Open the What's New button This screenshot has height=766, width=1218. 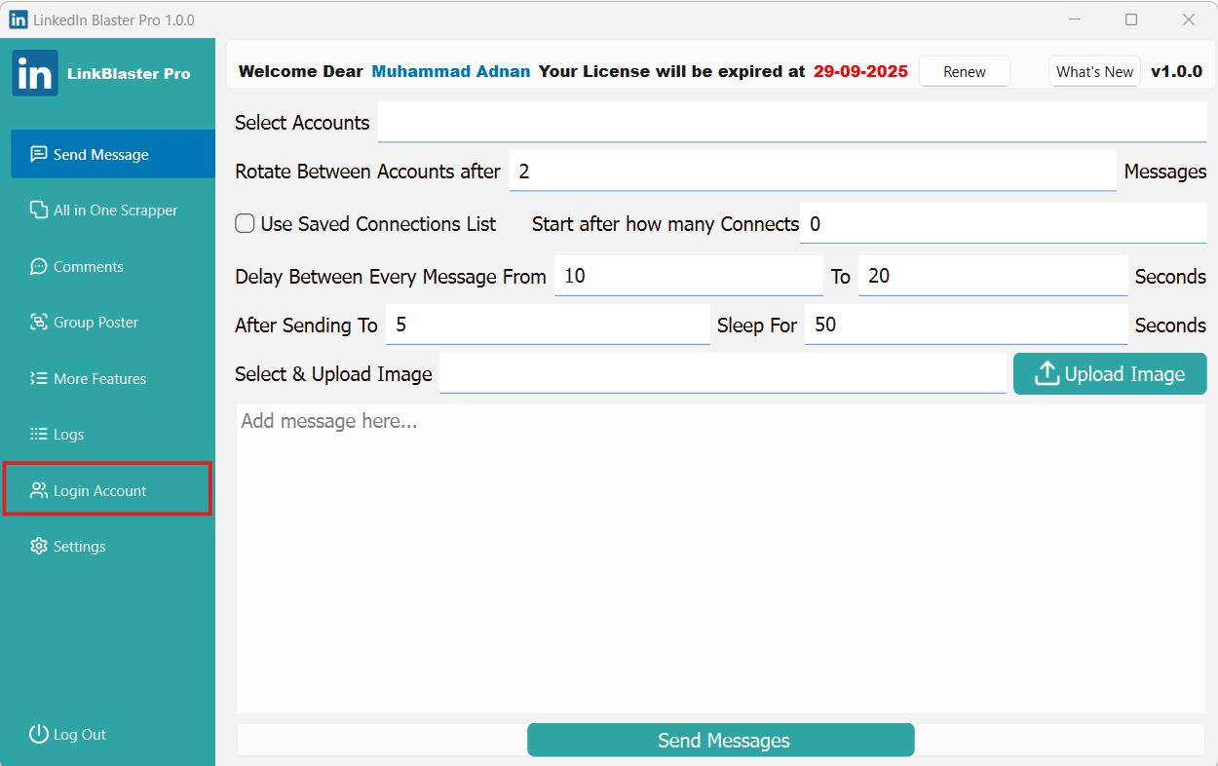click(1094, 72)
